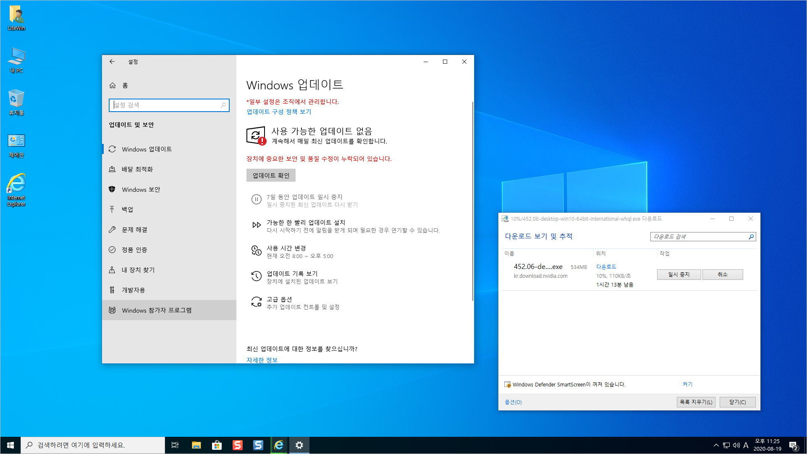Click the 개발자용 tools icon
This screenshot has width=807, height=454.
pyautogui.click(x=112, y=290)
